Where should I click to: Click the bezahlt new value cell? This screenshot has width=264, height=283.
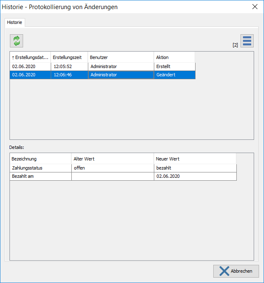pyautogui.click(x=195, y=168)
